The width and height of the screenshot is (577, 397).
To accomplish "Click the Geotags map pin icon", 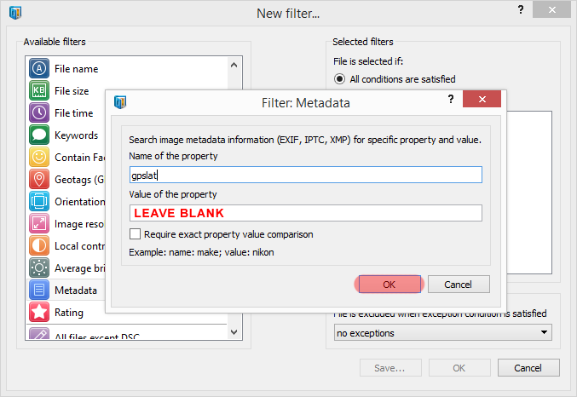I will (38, 180).
